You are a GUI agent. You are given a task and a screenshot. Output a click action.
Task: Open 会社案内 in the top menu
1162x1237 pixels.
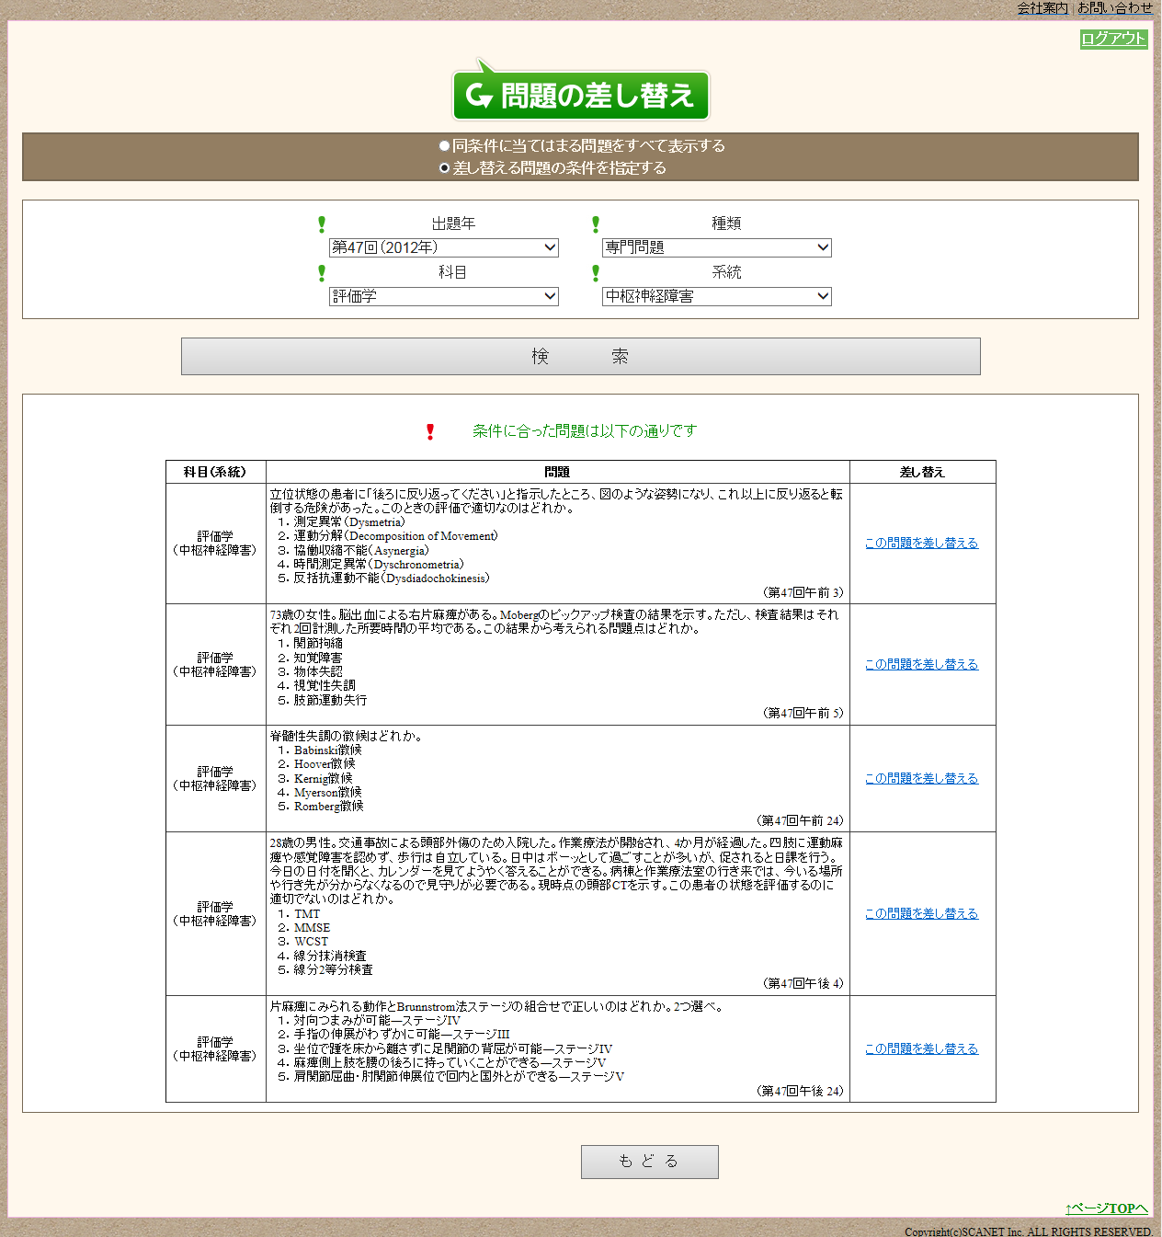click(1042, 8)
